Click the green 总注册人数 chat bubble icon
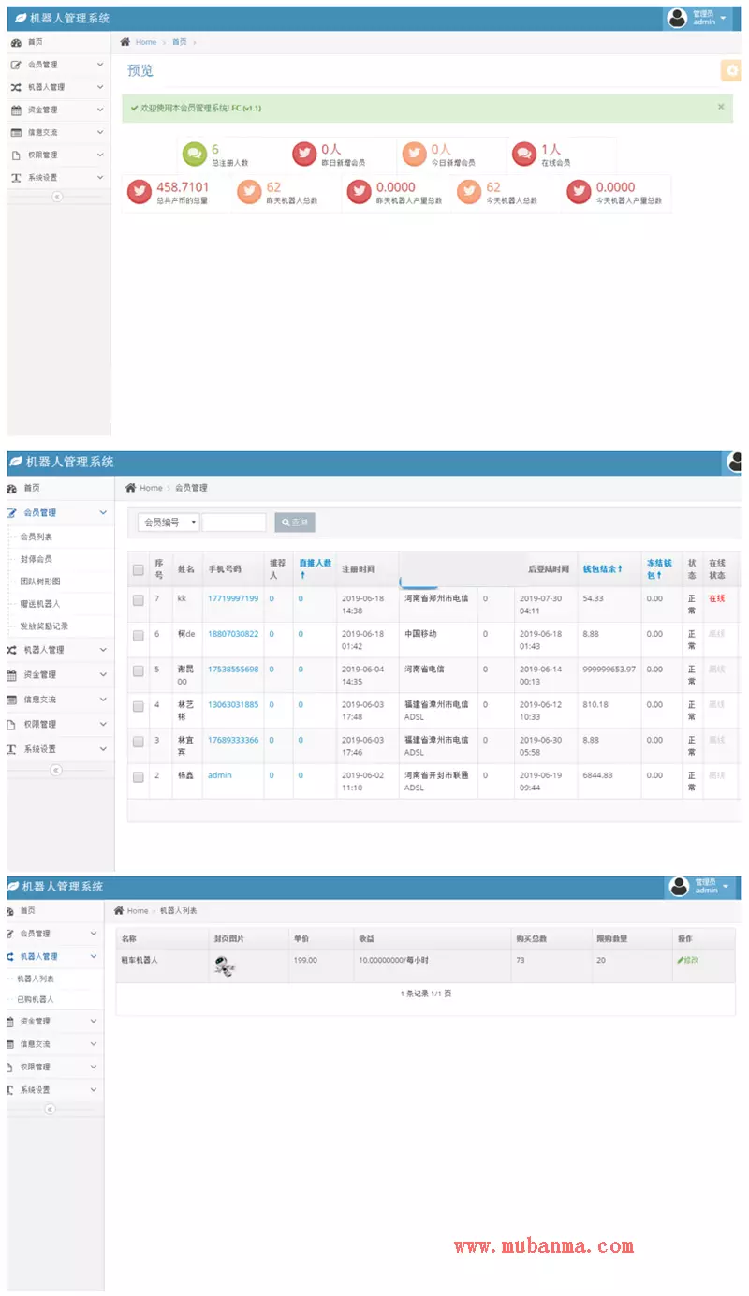The width and height of the screenshot is (749, 1296). [194, 154]
